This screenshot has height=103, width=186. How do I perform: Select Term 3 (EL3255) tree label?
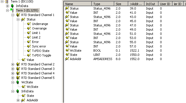[27, 10]
